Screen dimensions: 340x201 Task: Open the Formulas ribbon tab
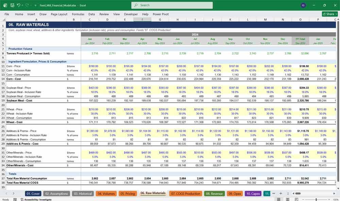[78, 14]
